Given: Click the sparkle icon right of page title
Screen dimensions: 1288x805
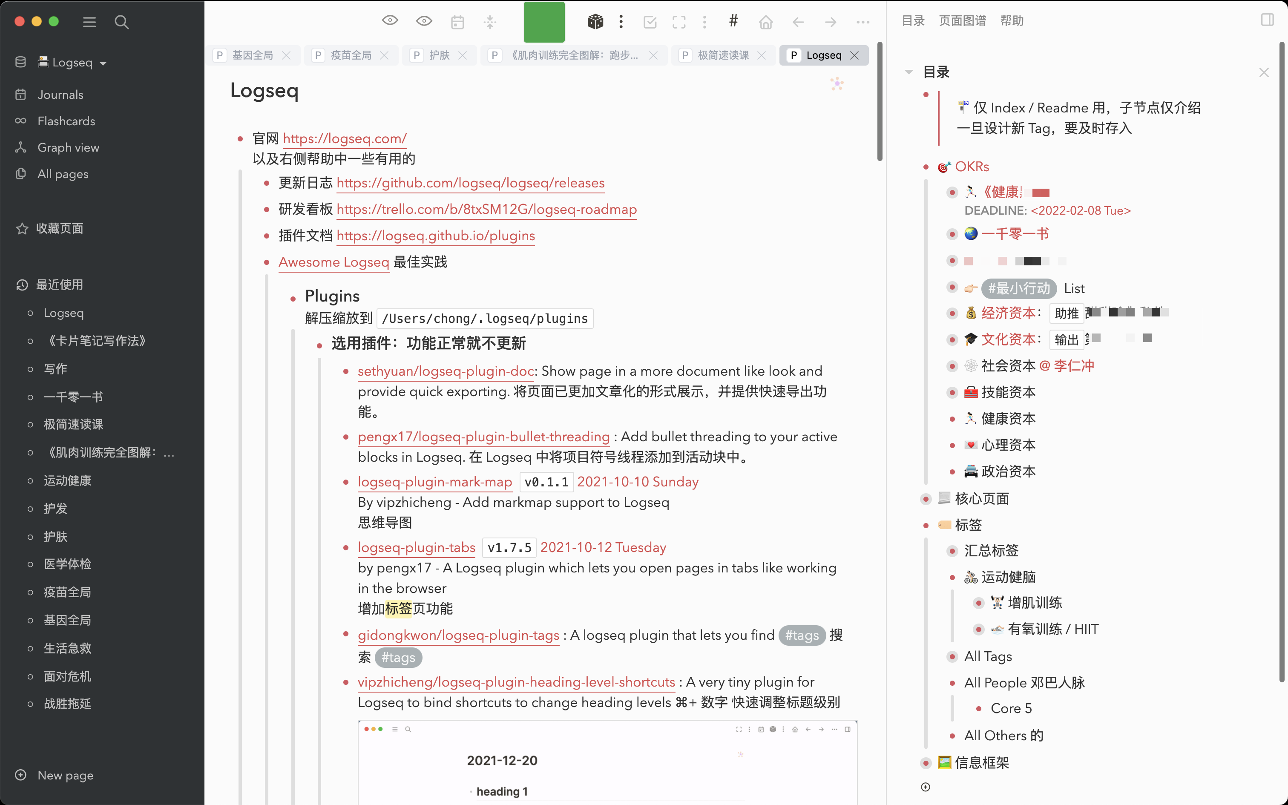Looking at the screenshot, I should pyautogui.click(x=837, y=83).
